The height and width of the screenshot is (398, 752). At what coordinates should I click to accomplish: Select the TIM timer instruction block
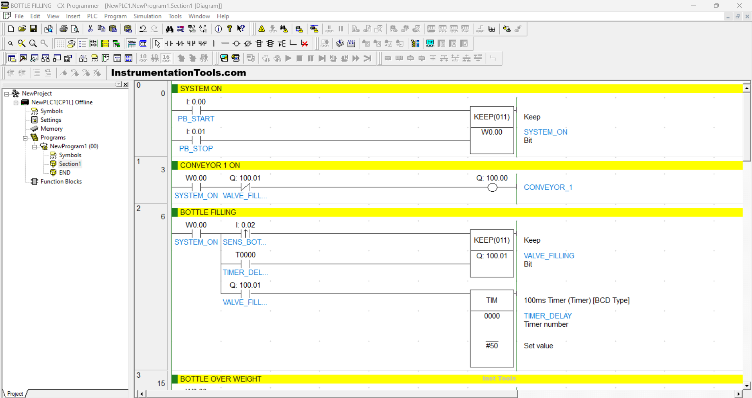click(x=492, y=328)
